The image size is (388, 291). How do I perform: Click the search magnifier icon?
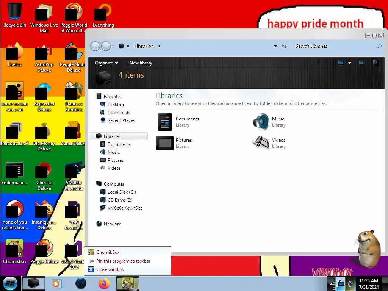379,46
